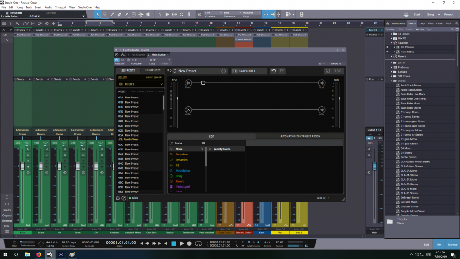The width and height of the screenshot is (460, 259).
Task: Switch browser to Files tab
Action: 431,23
